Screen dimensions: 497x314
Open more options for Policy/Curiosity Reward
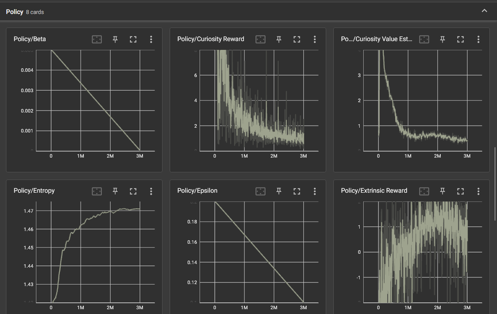click(315, 39)
